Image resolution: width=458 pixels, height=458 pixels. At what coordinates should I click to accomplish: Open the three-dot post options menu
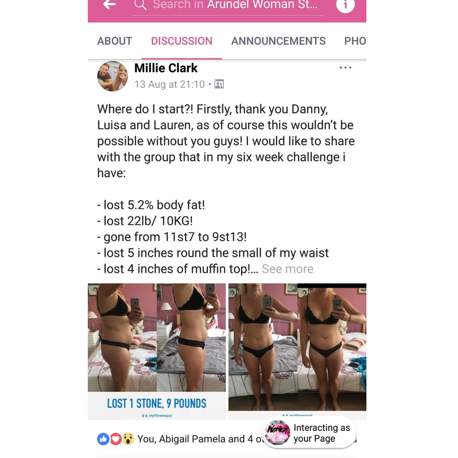[345, 68]
